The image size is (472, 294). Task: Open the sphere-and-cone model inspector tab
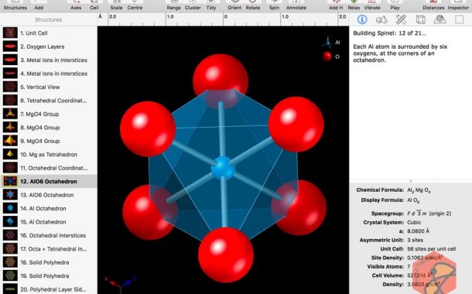click(x=381, y=20)
